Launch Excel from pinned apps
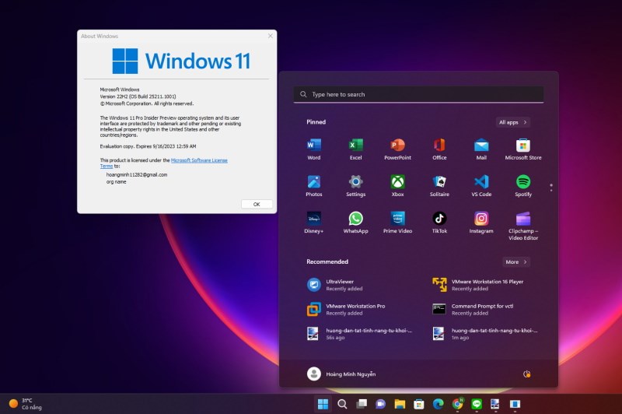622x414 pixels. tap(355, 149)
